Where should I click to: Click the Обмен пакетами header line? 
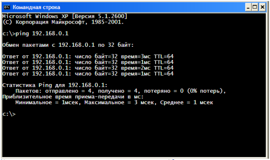(68, 45)
